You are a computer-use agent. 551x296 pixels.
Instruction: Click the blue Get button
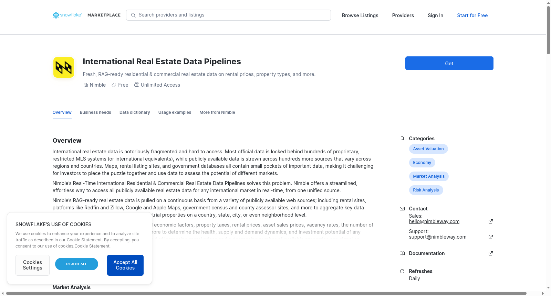(449, 63)
